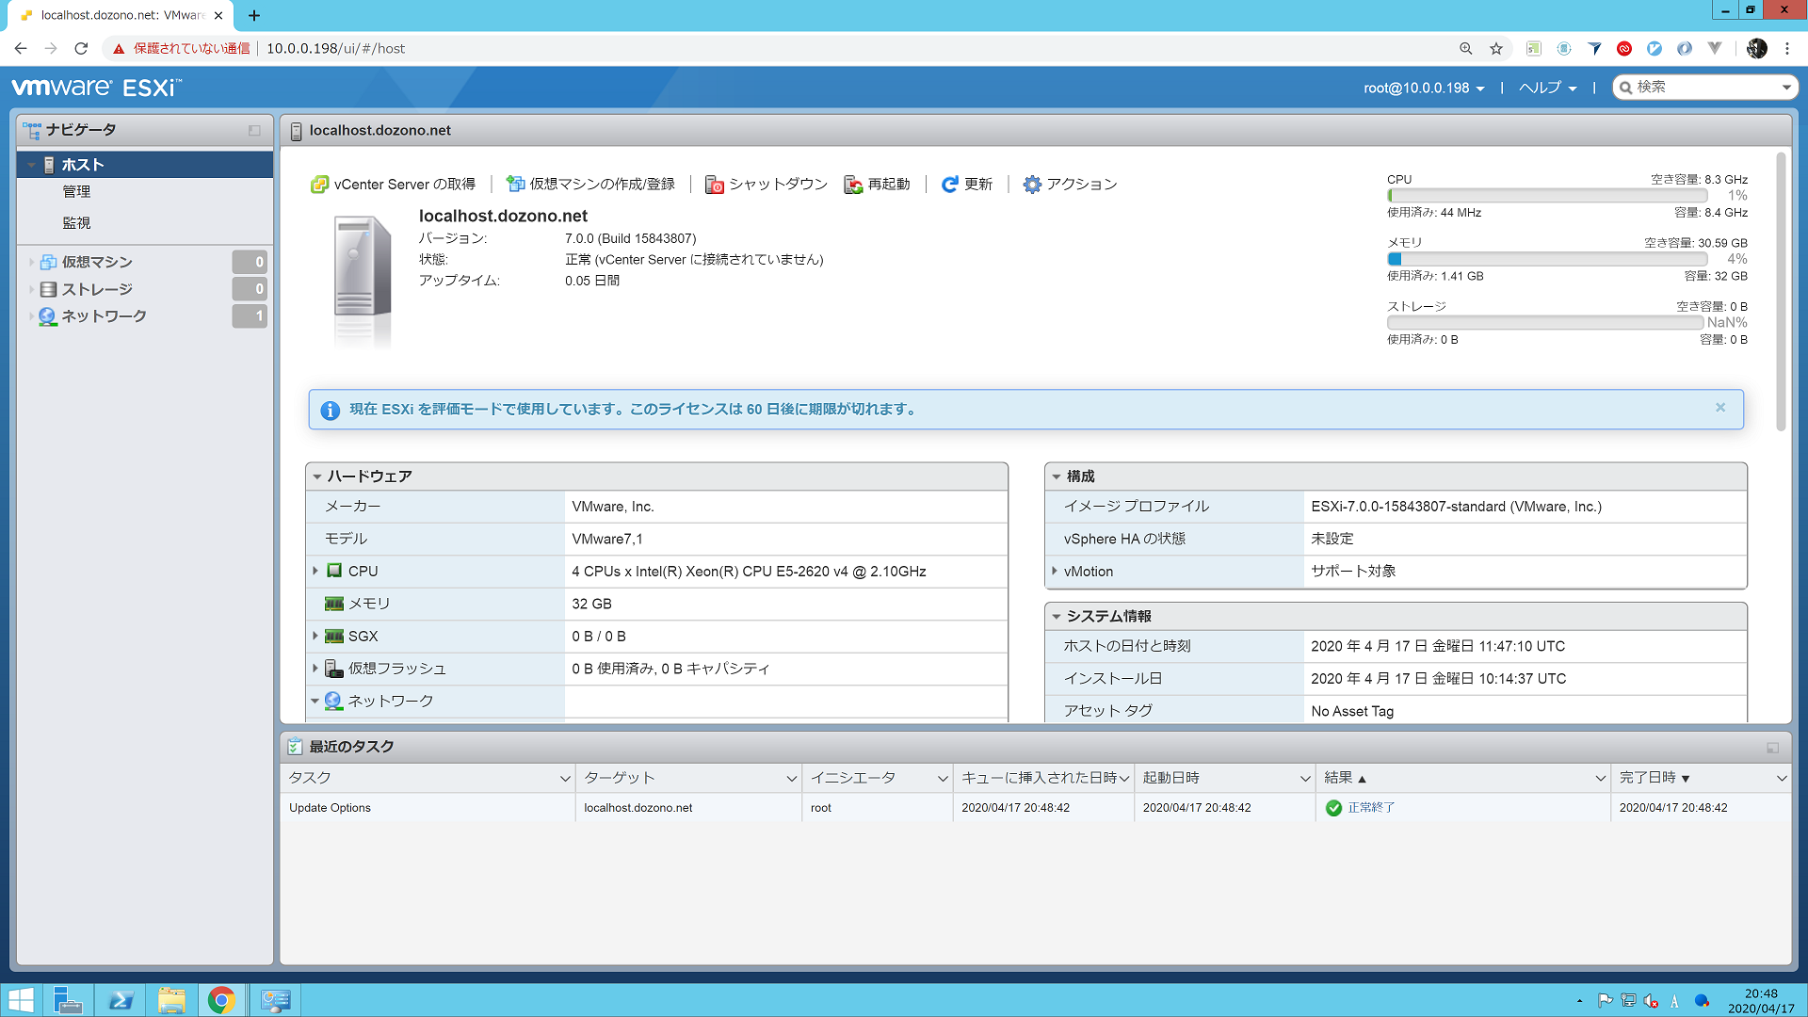Click the vCenter Server acquire icon

(319, 185)
